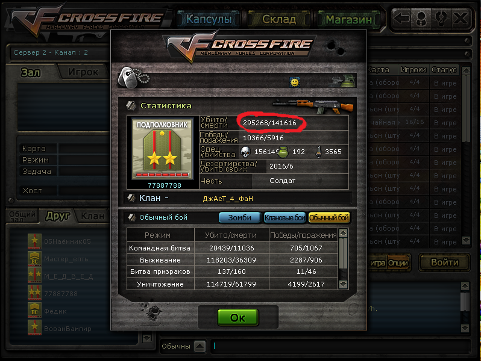Select the ПОДПОЛКОВНИК rank badge

point(162,149)
